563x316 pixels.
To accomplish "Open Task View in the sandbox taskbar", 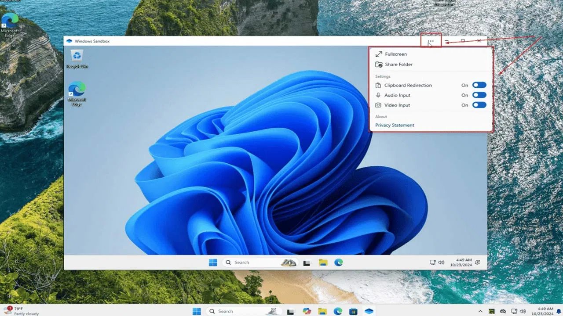I will 307,263.
